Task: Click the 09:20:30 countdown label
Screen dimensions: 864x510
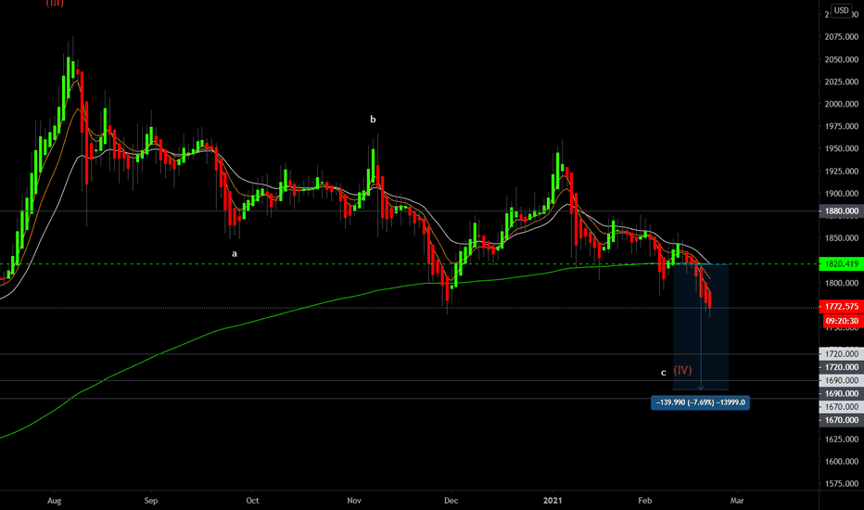Action: pyautogui.click(x=842, y=321)
